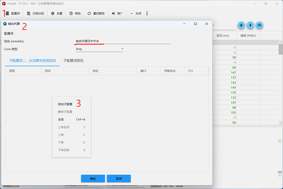Click main list scrollbar down arrow
Screen dimensions: 283x189
click(280, 123)
